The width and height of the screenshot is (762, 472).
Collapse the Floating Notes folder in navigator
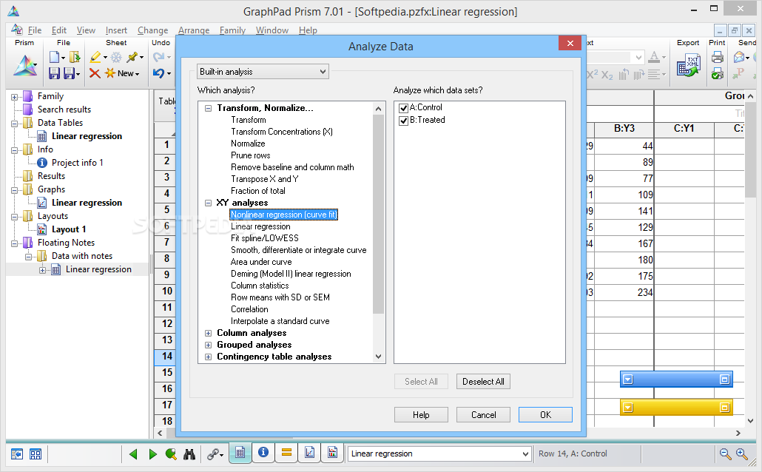click(15, 243)
